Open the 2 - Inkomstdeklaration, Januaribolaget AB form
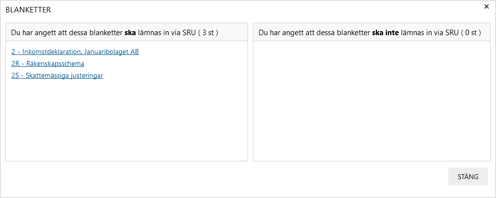Image resolution: width=496 pixels, height=198 pixels. pyautogui.click(x=75, y=52)
